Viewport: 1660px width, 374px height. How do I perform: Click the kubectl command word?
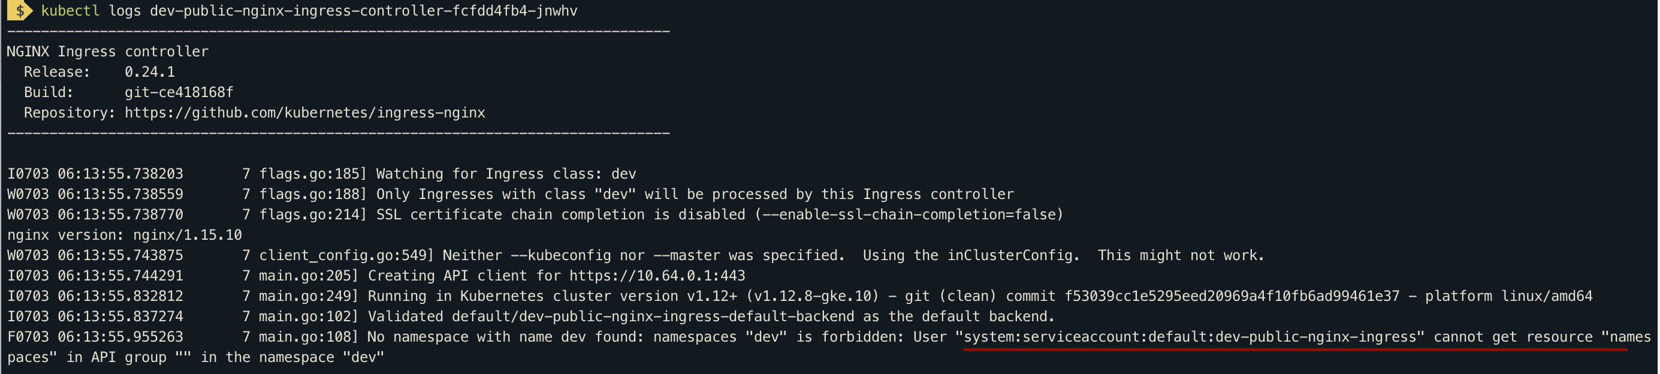(70, 11)
